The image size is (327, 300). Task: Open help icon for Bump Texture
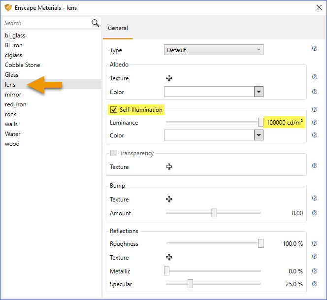point(315,198)
